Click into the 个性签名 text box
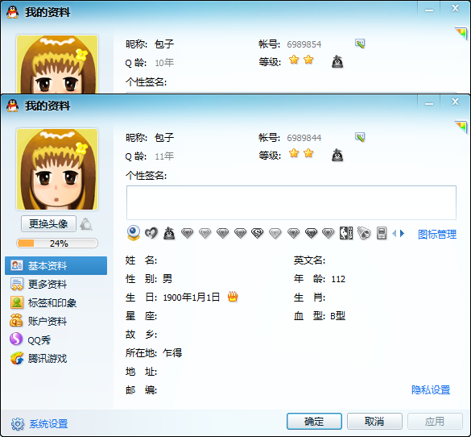 291,202
